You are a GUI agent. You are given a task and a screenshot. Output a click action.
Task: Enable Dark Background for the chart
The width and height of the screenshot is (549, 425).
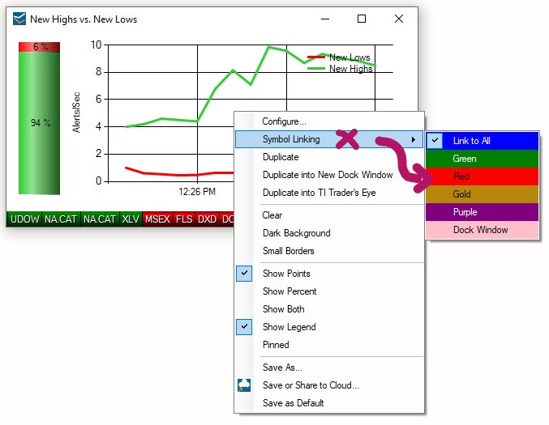296,233
